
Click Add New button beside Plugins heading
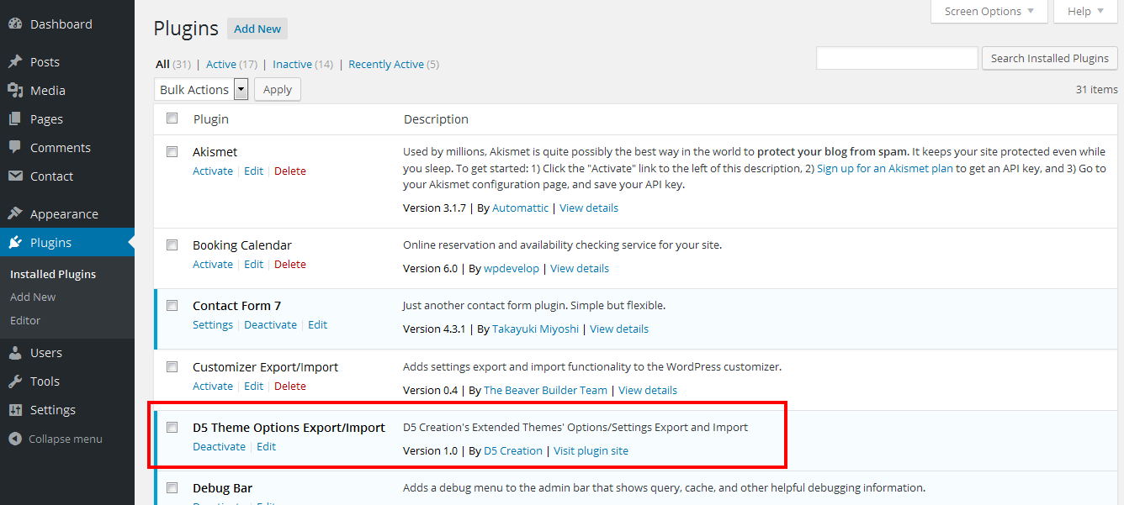[x=257, y=29]
